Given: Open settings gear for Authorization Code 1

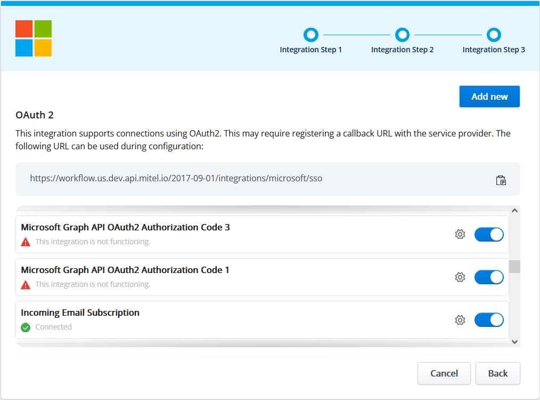Looking at the screenshot, I should [460, 277].
